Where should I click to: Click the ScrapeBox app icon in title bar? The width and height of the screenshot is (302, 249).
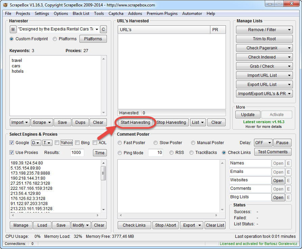5,5
